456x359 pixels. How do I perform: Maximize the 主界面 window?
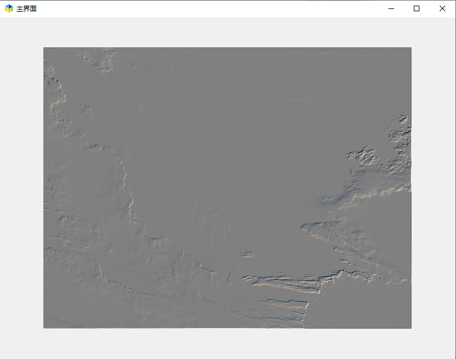point(417,8)
